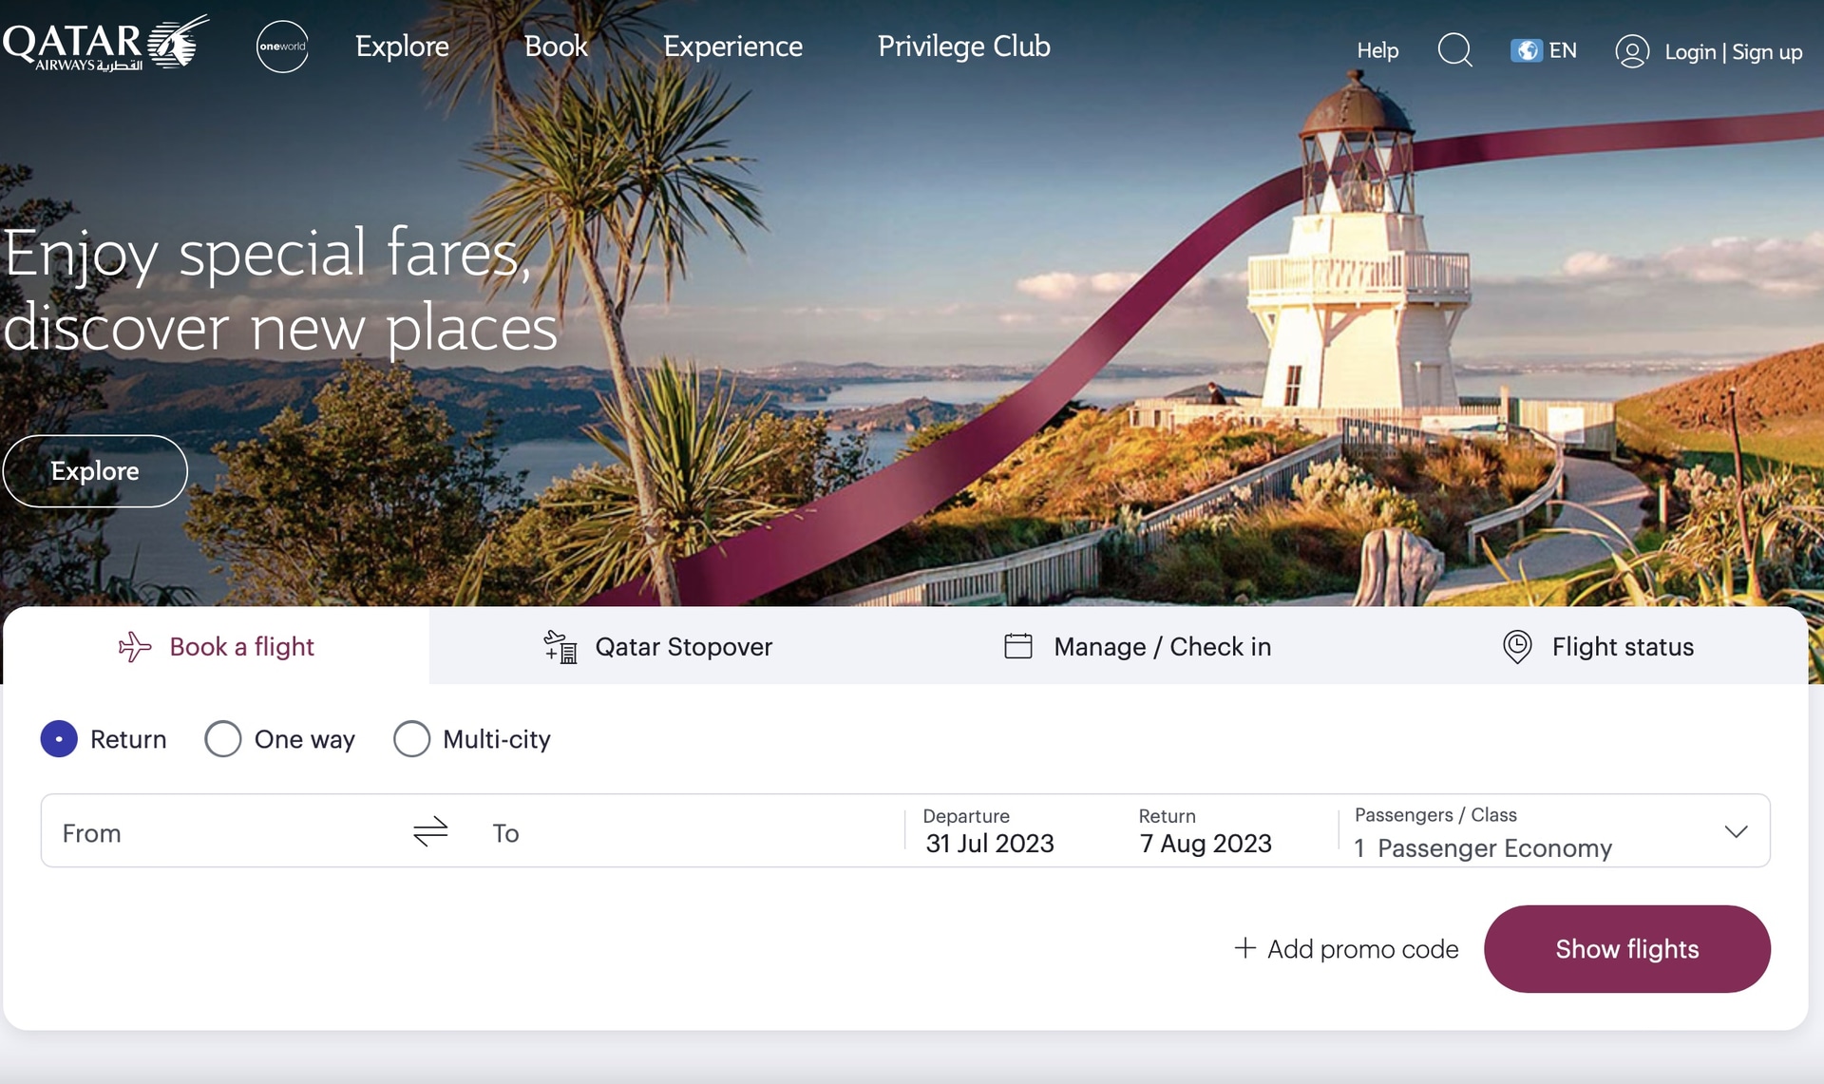Click the Qatar Airways logo
Image resolution: width=1824 pixels, height=1084 pixels.
104,44
